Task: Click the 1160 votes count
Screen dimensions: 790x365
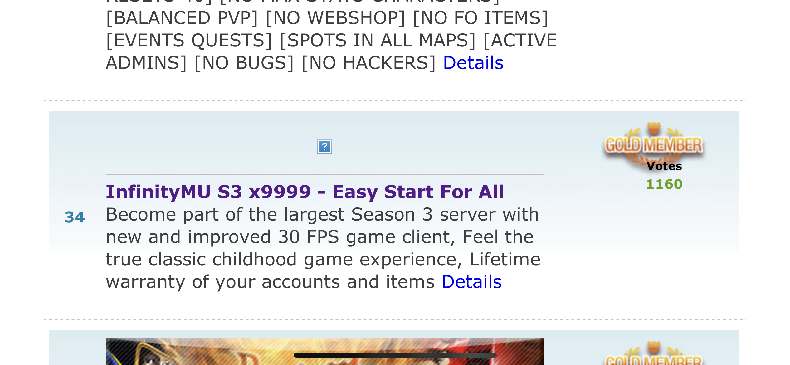Action: coord(664,184)
